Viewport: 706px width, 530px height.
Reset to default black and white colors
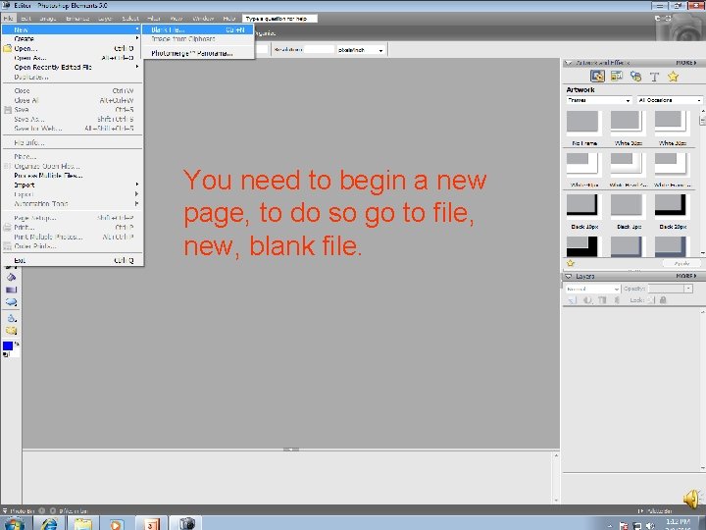click(6, 355)
